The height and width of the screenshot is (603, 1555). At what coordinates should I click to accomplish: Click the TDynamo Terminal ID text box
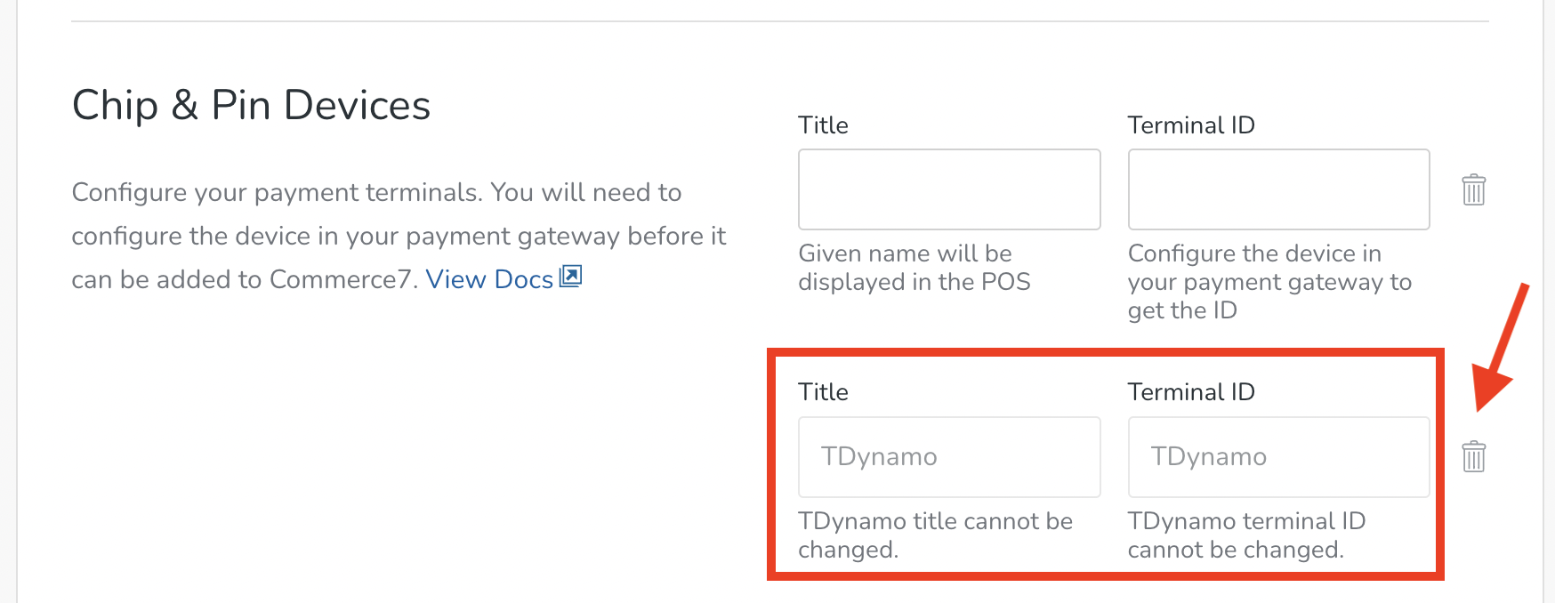[1278, 456]
